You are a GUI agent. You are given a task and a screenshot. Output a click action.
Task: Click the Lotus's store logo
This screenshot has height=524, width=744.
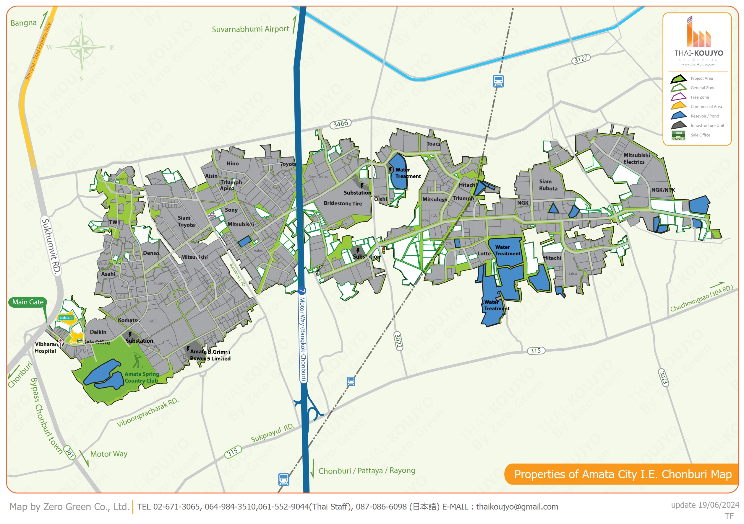(66, 318)
